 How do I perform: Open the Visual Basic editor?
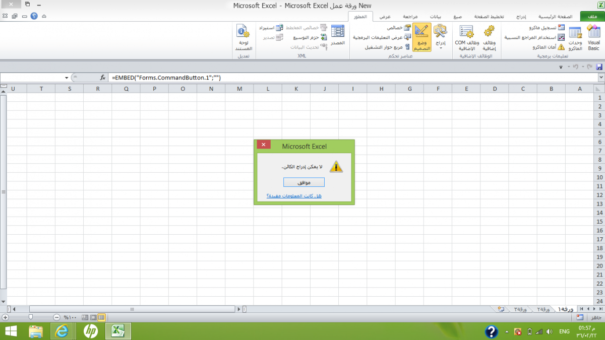click(x=593, y=38)
